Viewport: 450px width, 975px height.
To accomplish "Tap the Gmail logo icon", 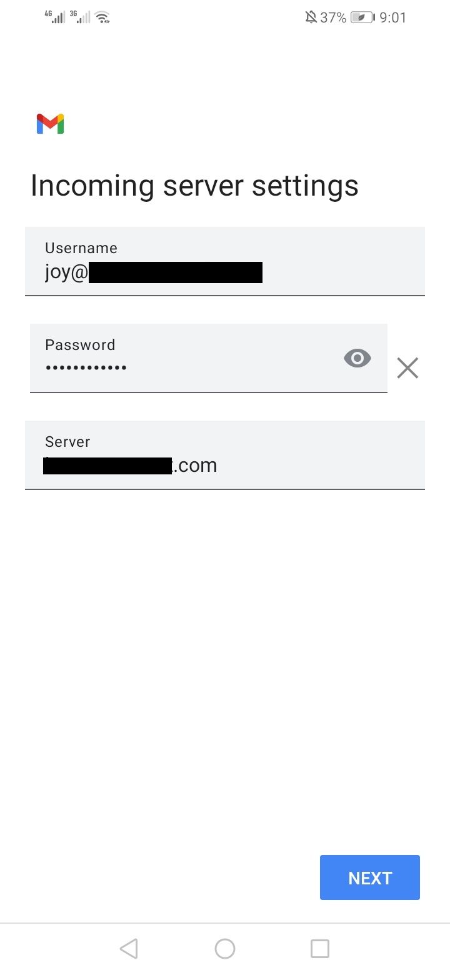I will pyautogui.click(x=51, y=124).
